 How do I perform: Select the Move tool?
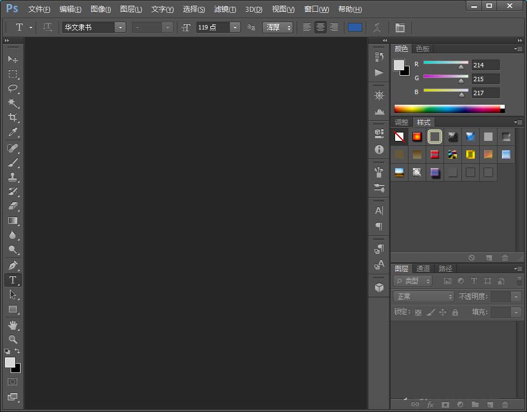point(12,59)
